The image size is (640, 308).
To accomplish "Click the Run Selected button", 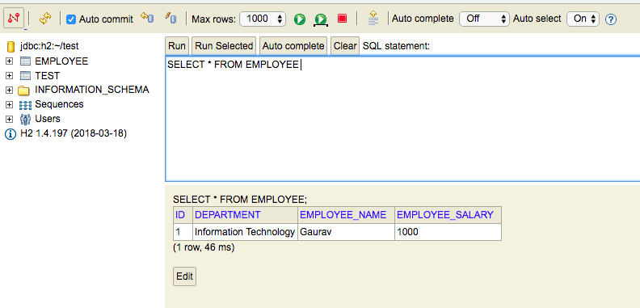I will pos(224,46).
